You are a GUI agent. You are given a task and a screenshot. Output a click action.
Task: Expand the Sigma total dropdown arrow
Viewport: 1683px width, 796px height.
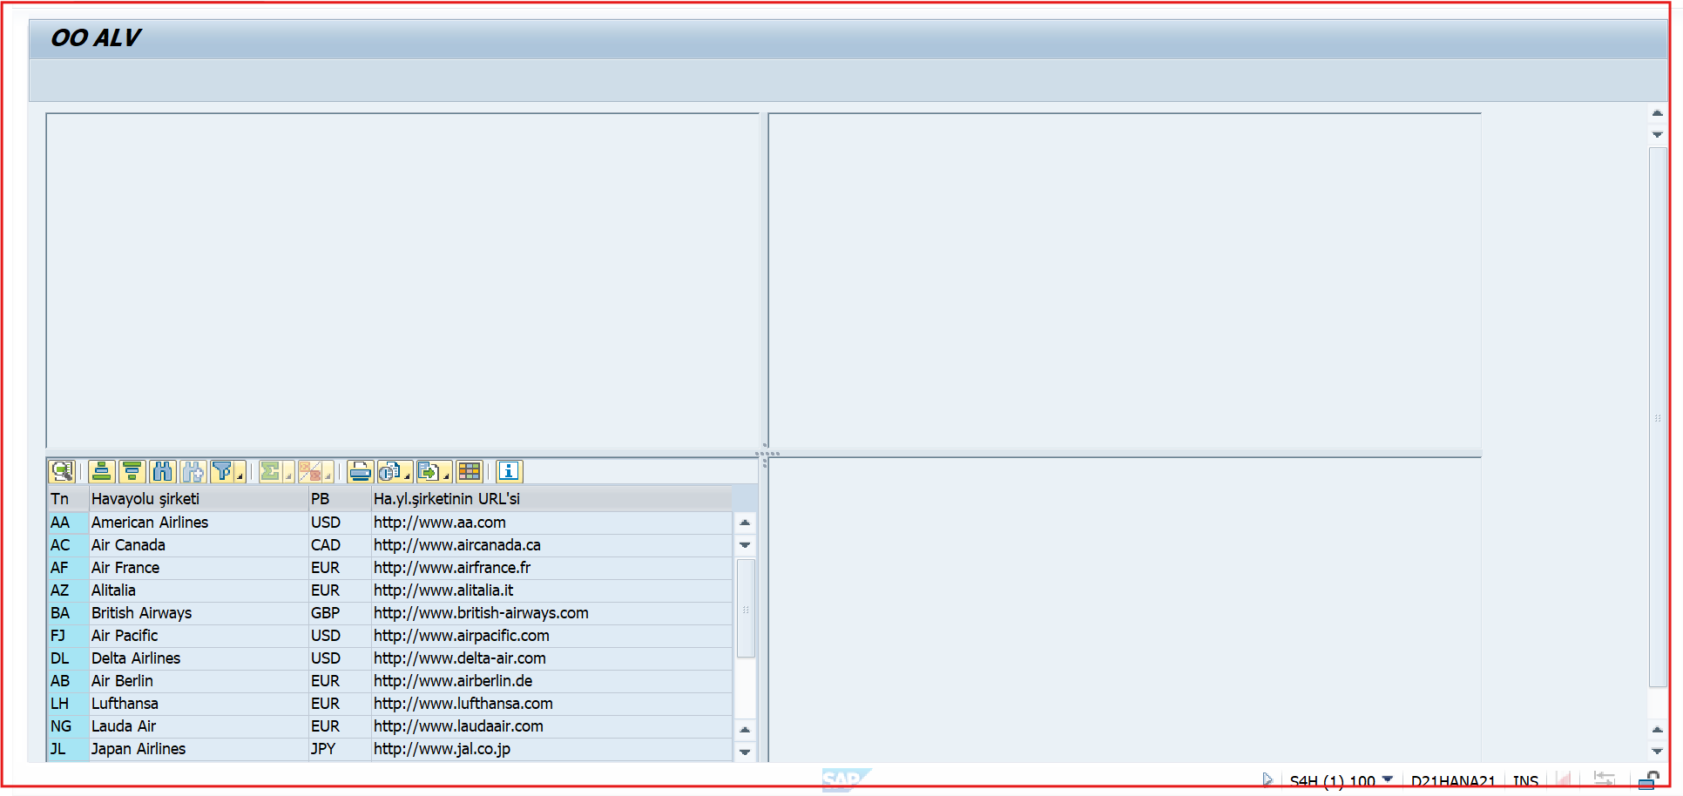pyautogui.click(x=288, y=476)
